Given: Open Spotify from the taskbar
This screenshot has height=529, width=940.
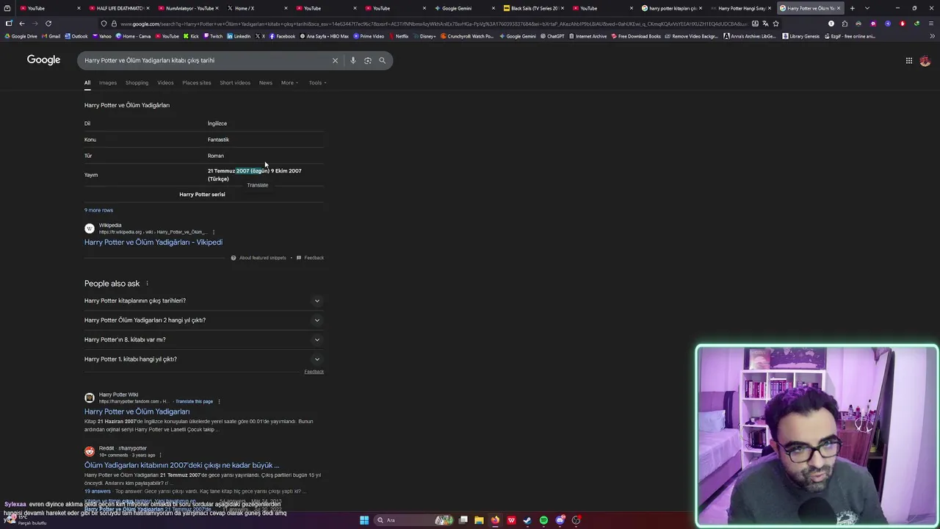Looking at the screenshot, I should tap(543, 520).
